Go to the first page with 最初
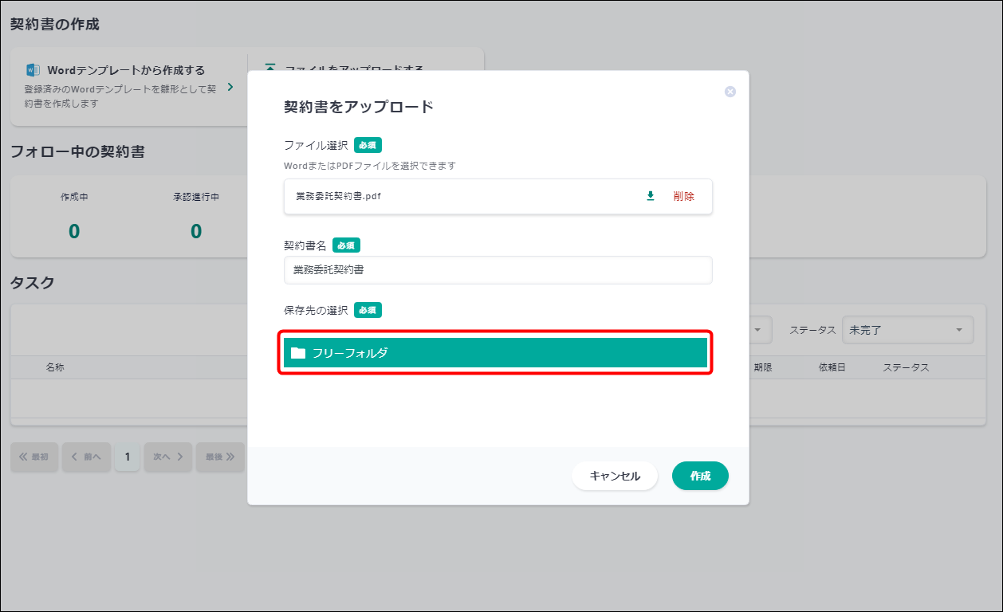The height and width of the screenshot is (612, 1003). [34, 457]
